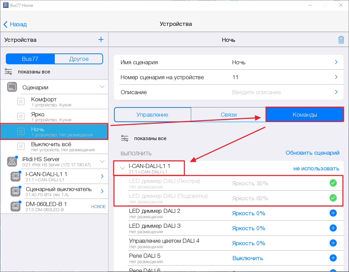Add Реле DALI 5 with plus icon
Screen dimensions: 349x272
click(x=333, y=258)
